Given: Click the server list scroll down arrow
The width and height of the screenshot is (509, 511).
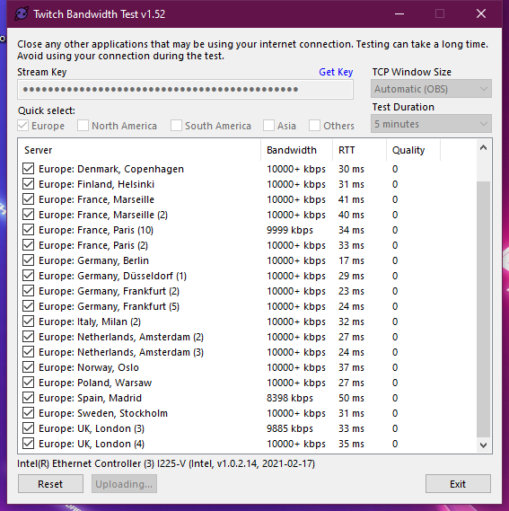Looking at the screenshot, I should (x=484, y=445).
